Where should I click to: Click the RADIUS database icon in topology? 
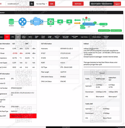coord(11,22)
